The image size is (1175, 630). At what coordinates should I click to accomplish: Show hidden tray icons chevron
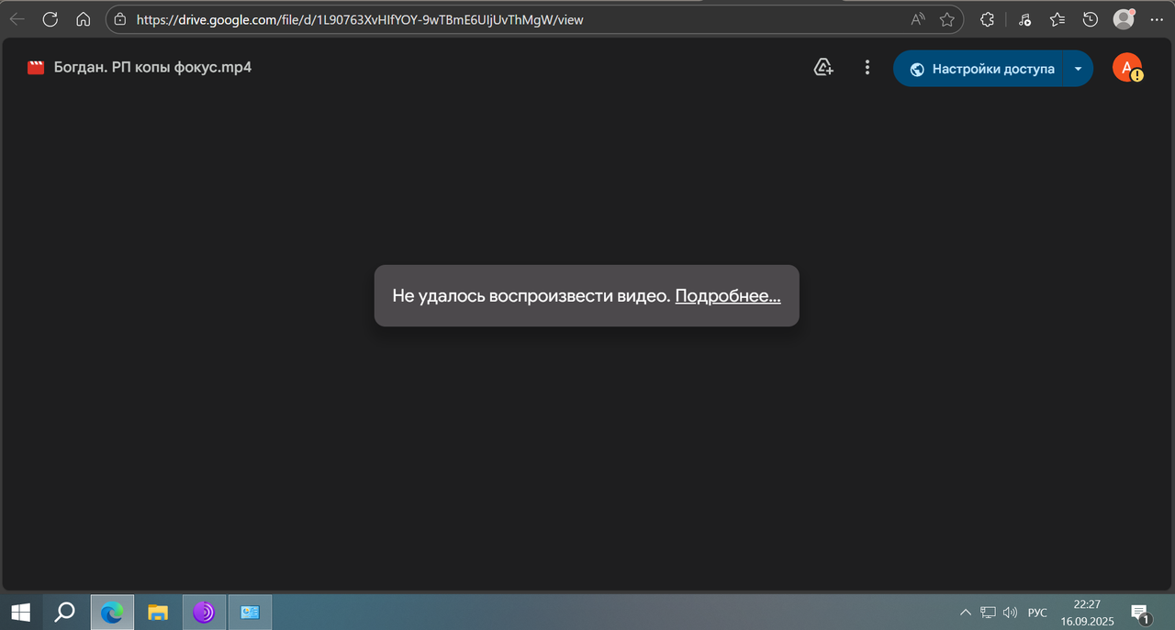965,612
